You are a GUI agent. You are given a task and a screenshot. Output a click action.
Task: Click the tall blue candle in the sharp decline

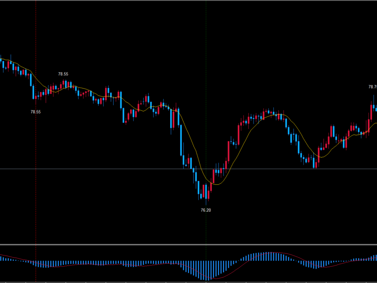pyautogui.click(x=181, y=139)
